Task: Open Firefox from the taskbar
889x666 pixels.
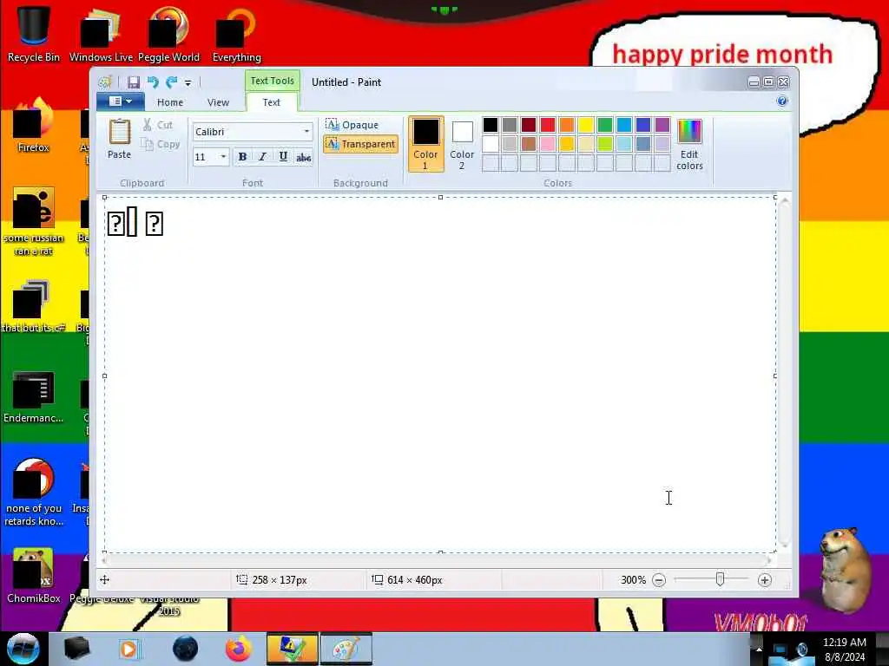Action: (239, 649)
